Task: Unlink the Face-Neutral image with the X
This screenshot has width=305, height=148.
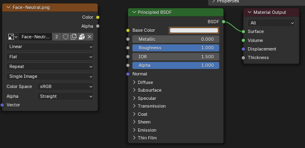Action: tap(90, 37)
